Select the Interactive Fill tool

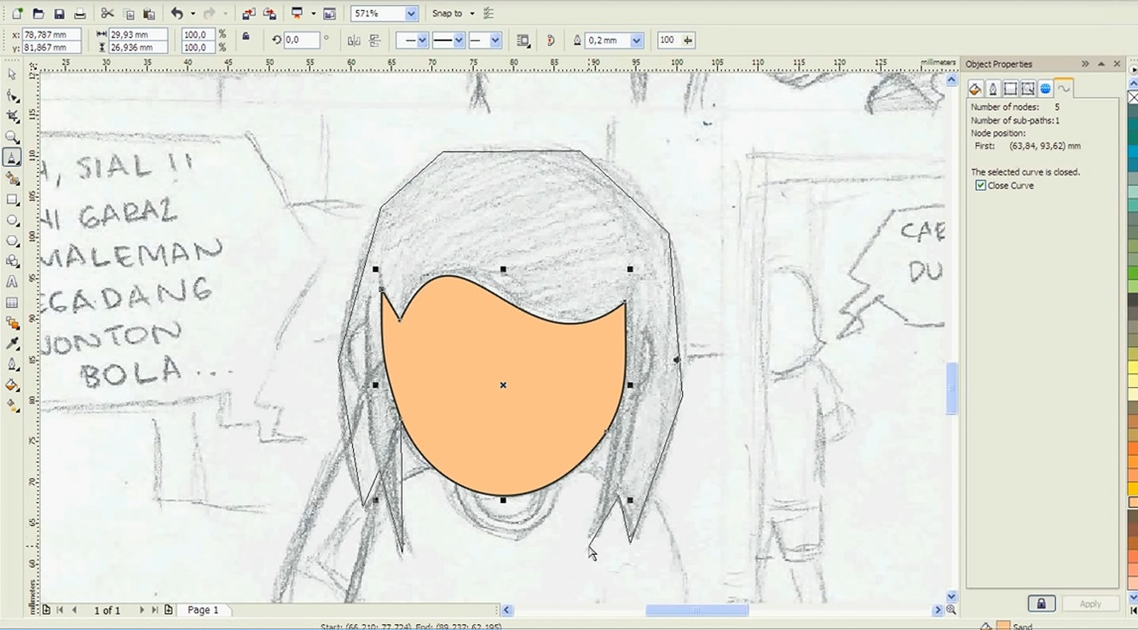(x=12, y=407)
